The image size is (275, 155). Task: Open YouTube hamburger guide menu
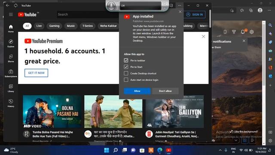coord(11,14)
